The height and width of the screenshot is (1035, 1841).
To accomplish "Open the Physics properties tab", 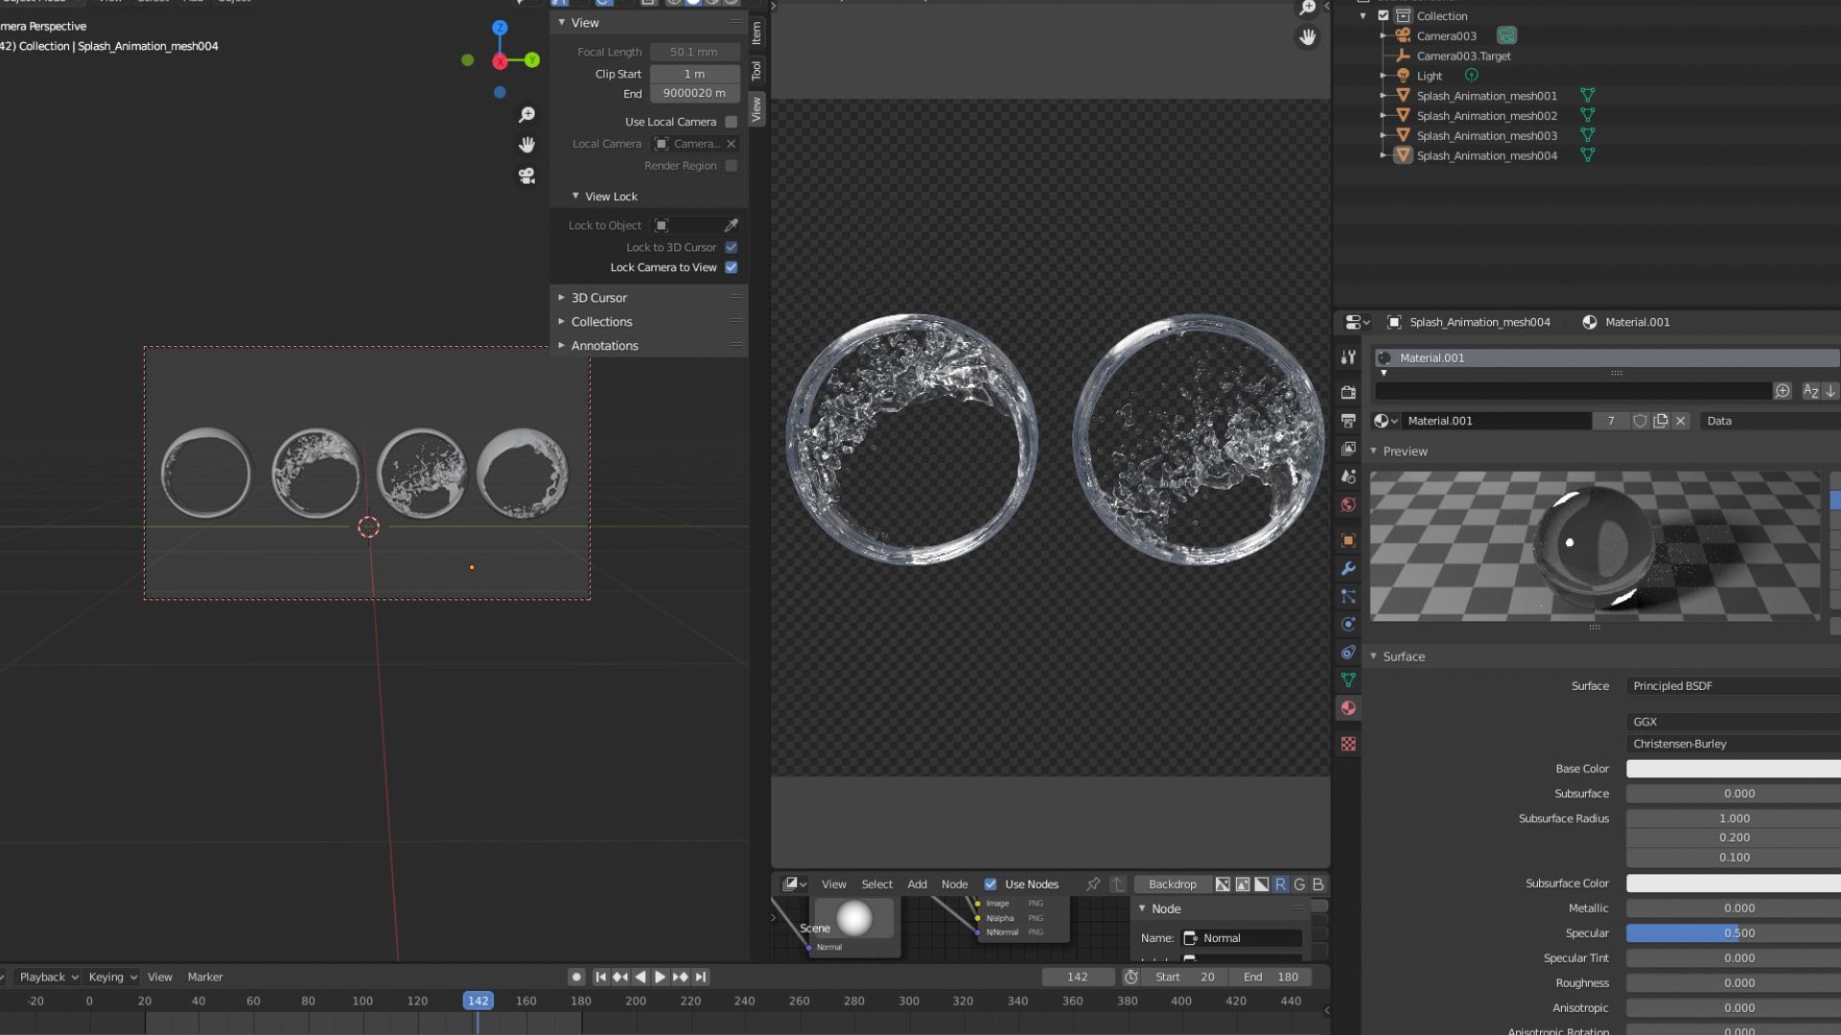I will (1348, 624).
